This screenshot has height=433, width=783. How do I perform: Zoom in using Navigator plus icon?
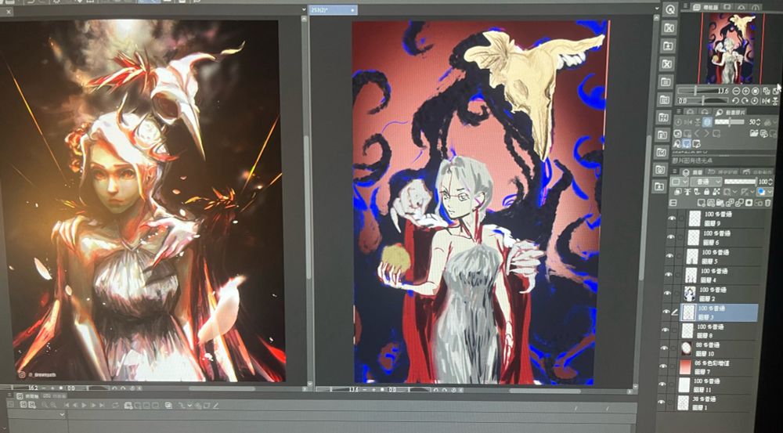click(745, 91)
